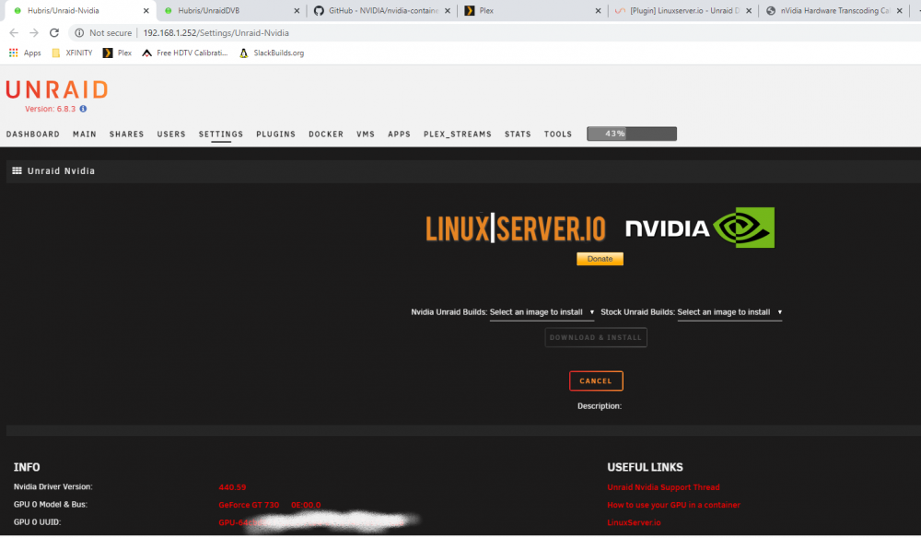The width and height of the screenshot is (921, 538).
Task: Open the SlackBuilds.org bookmark
Action: click(272, 53)
